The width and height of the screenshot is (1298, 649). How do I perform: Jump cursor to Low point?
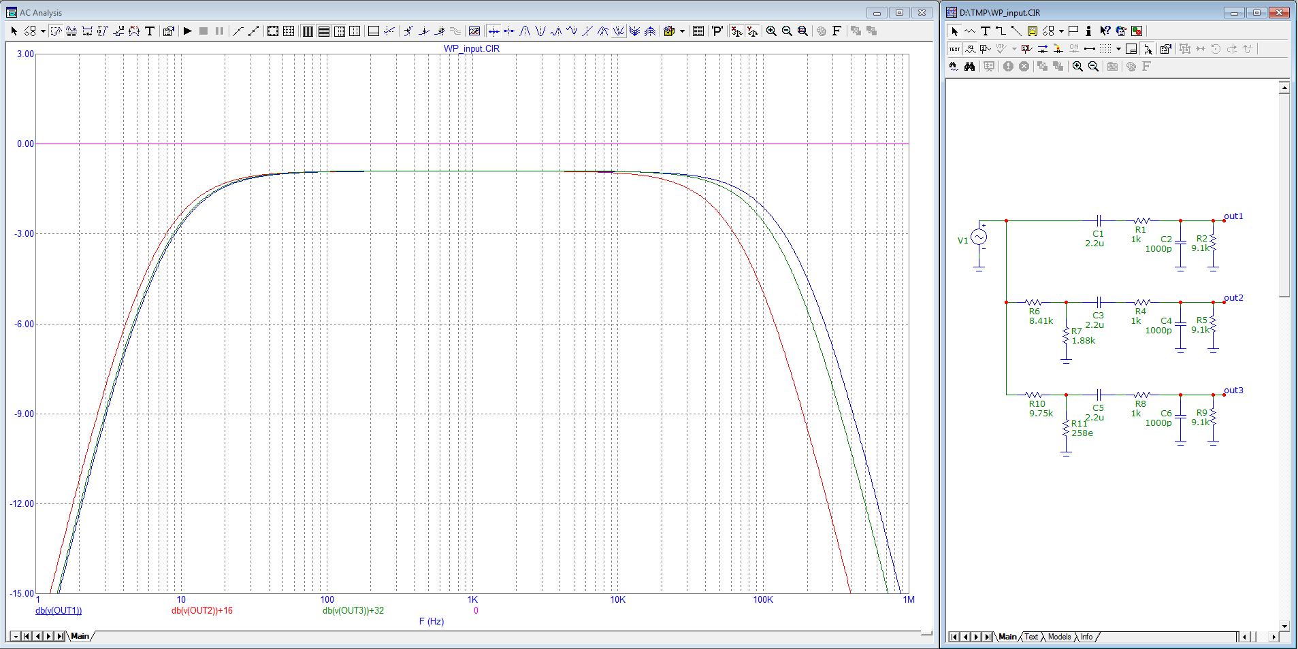(572, 31)
